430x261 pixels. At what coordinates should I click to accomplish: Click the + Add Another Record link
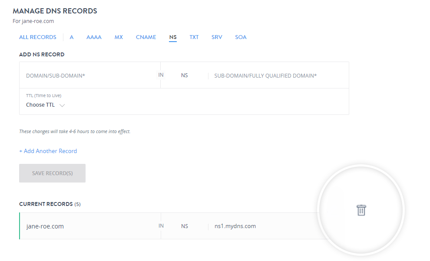[48, 151]
